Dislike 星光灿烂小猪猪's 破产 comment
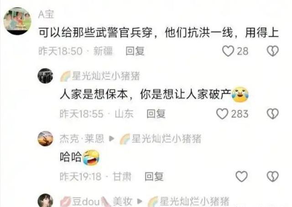 [x=273, y=114]
